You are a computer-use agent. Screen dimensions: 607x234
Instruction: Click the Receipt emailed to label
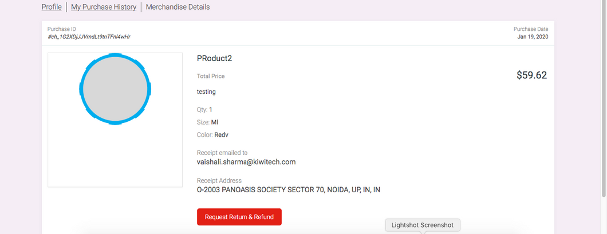222,153
